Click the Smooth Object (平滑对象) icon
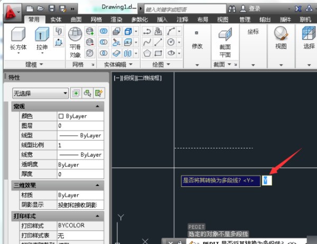317x244 pixels. (x=75, y=42)
